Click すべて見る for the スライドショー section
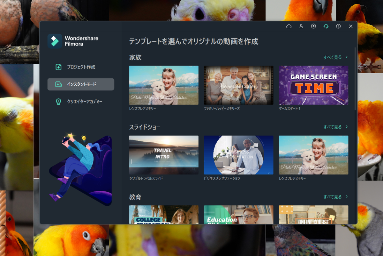Viewport: 383px width, 256px height. tap(333, 127)
